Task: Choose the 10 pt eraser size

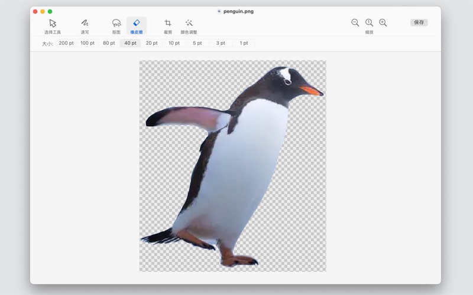Action: click(174, 43)
